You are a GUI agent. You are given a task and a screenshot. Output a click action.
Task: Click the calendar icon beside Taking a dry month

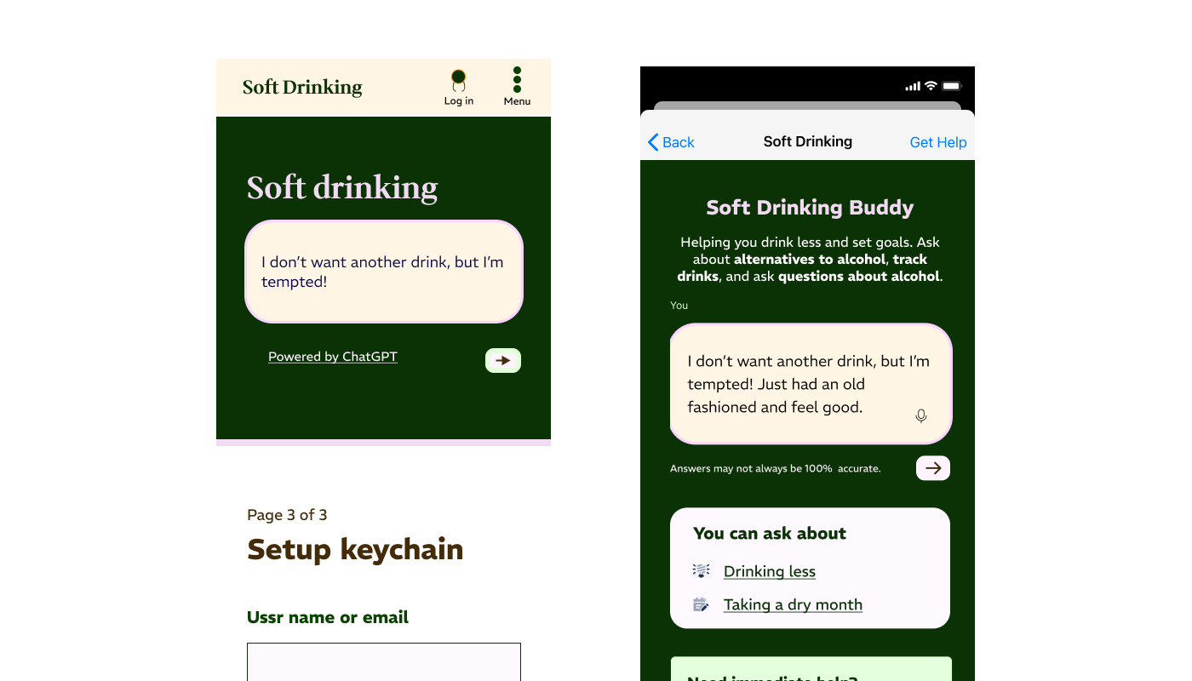tap(701, 604)
